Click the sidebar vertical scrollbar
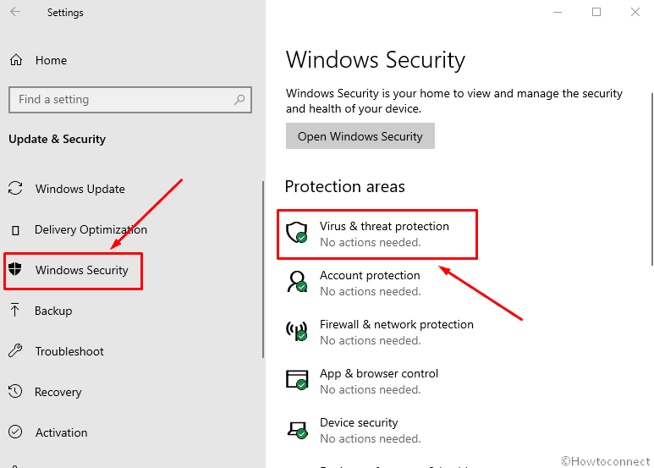This screenshot has height=468, width=654. click(263, 269)
